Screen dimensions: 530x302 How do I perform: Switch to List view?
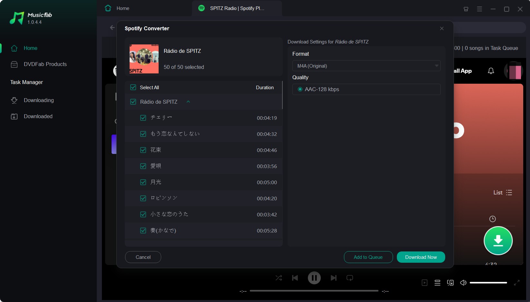tap(503, 193)
